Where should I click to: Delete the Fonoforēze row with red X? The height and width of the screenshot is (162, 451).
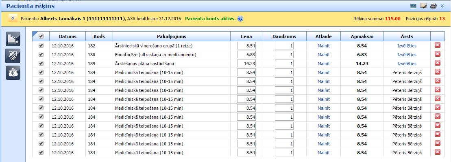coord(438,54)
